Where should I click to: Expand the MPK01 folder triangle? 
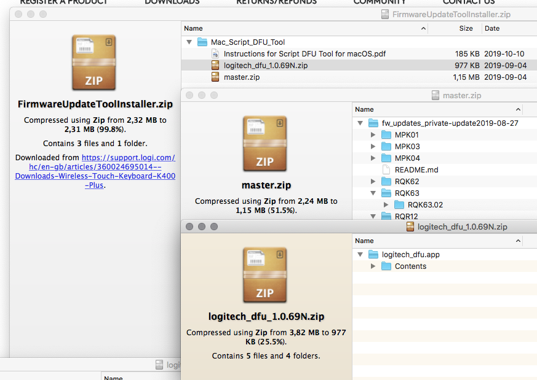click(373, 134)
